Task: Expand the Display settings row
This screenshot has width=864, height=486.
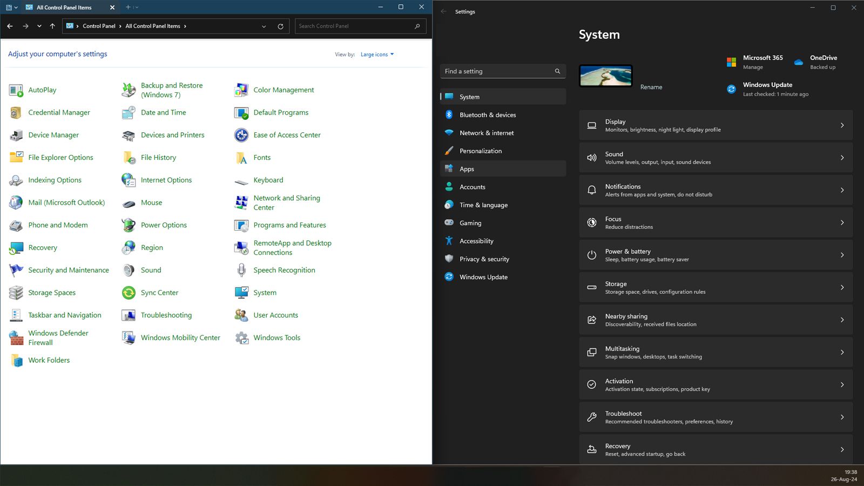Action: 715,125
